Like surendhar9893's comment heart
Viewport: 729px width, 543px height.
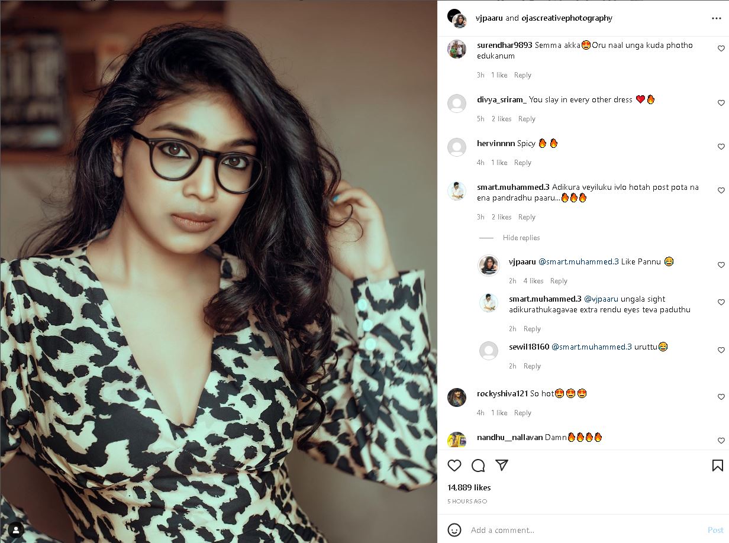tap(721, 49)
